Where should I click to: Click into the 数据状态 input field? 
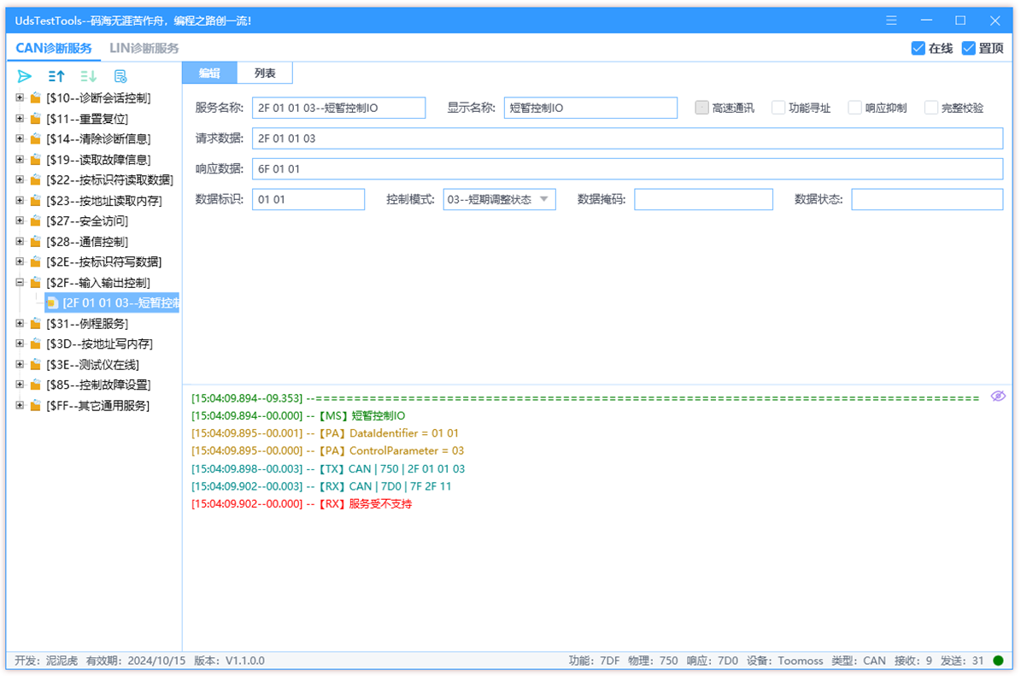pyautogui.click(x=926, y=199)
